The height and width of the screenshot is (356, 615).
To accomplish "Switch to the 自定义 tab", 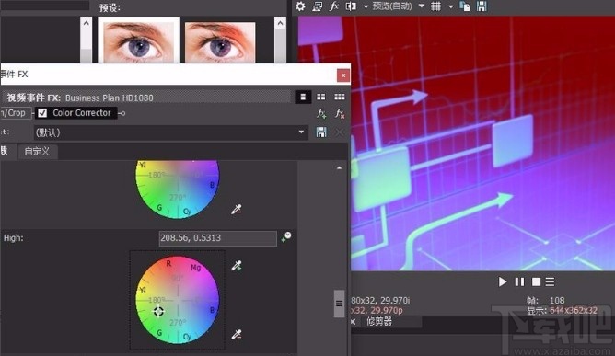I will point(37,152).
